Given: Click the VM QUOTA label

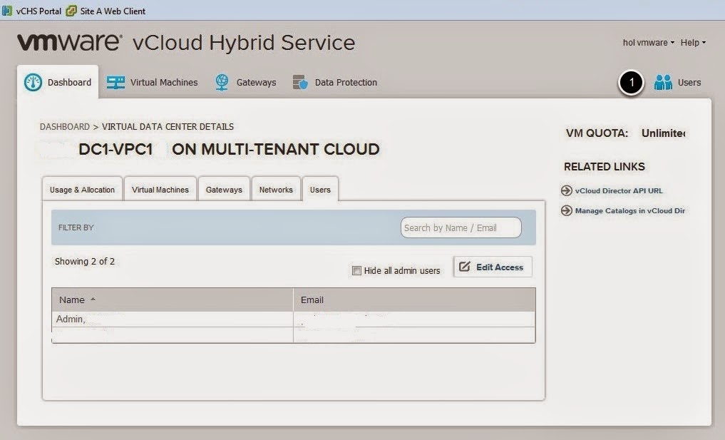Looking at the screenshot, I should [597, 133].
